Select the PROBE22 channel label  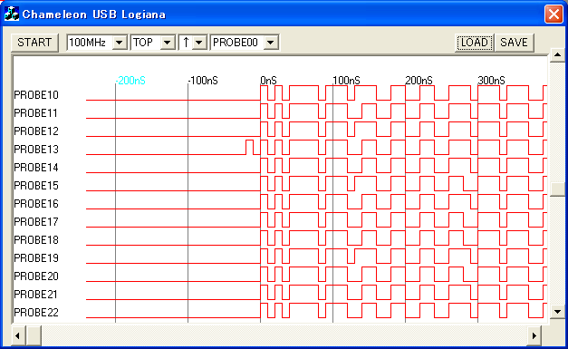pyautogui.click(x=36, y=313)
